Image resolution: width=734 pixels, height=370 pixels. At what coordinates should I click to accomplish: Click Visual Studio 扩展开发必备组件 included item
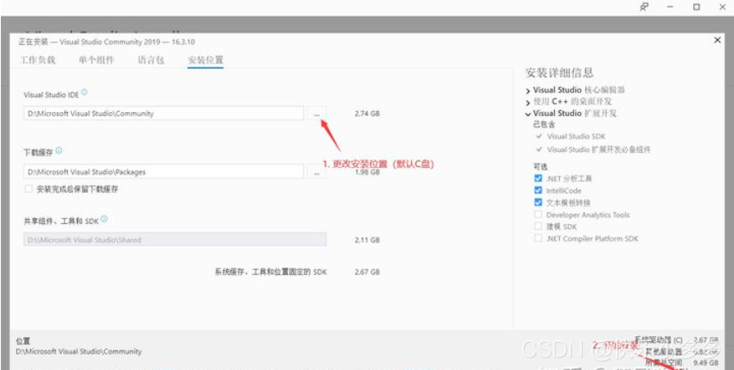click(598, 149)
